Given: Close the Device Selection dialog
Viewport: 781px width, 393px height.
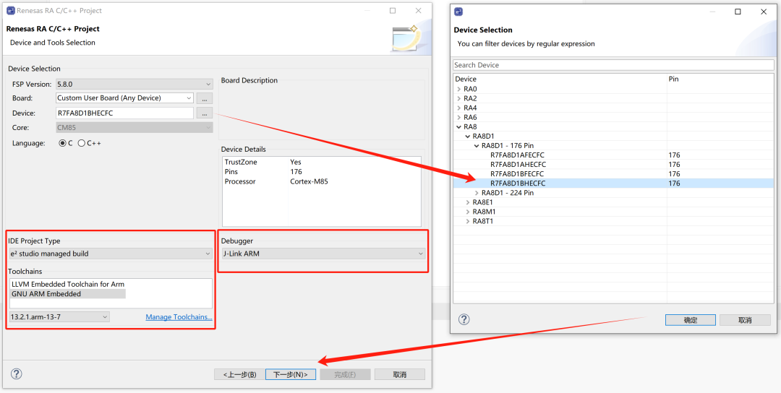Looking at the screenshot, I should [x=764, y=12].
